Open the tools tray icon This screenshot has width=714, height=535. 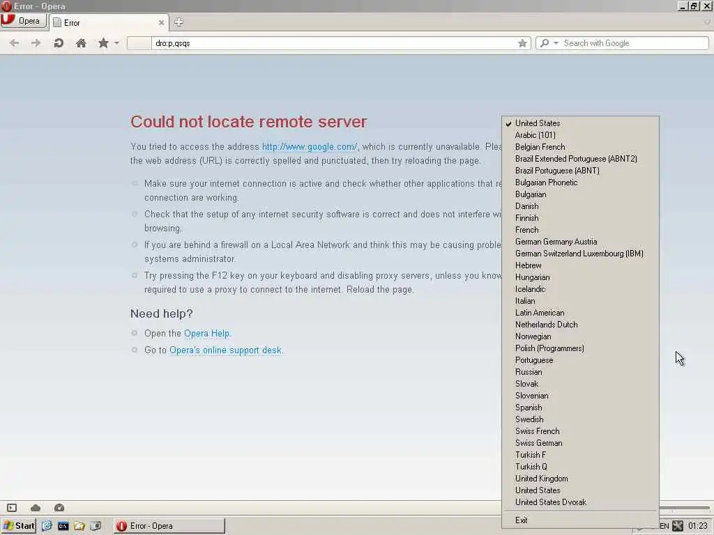(678, 526)
